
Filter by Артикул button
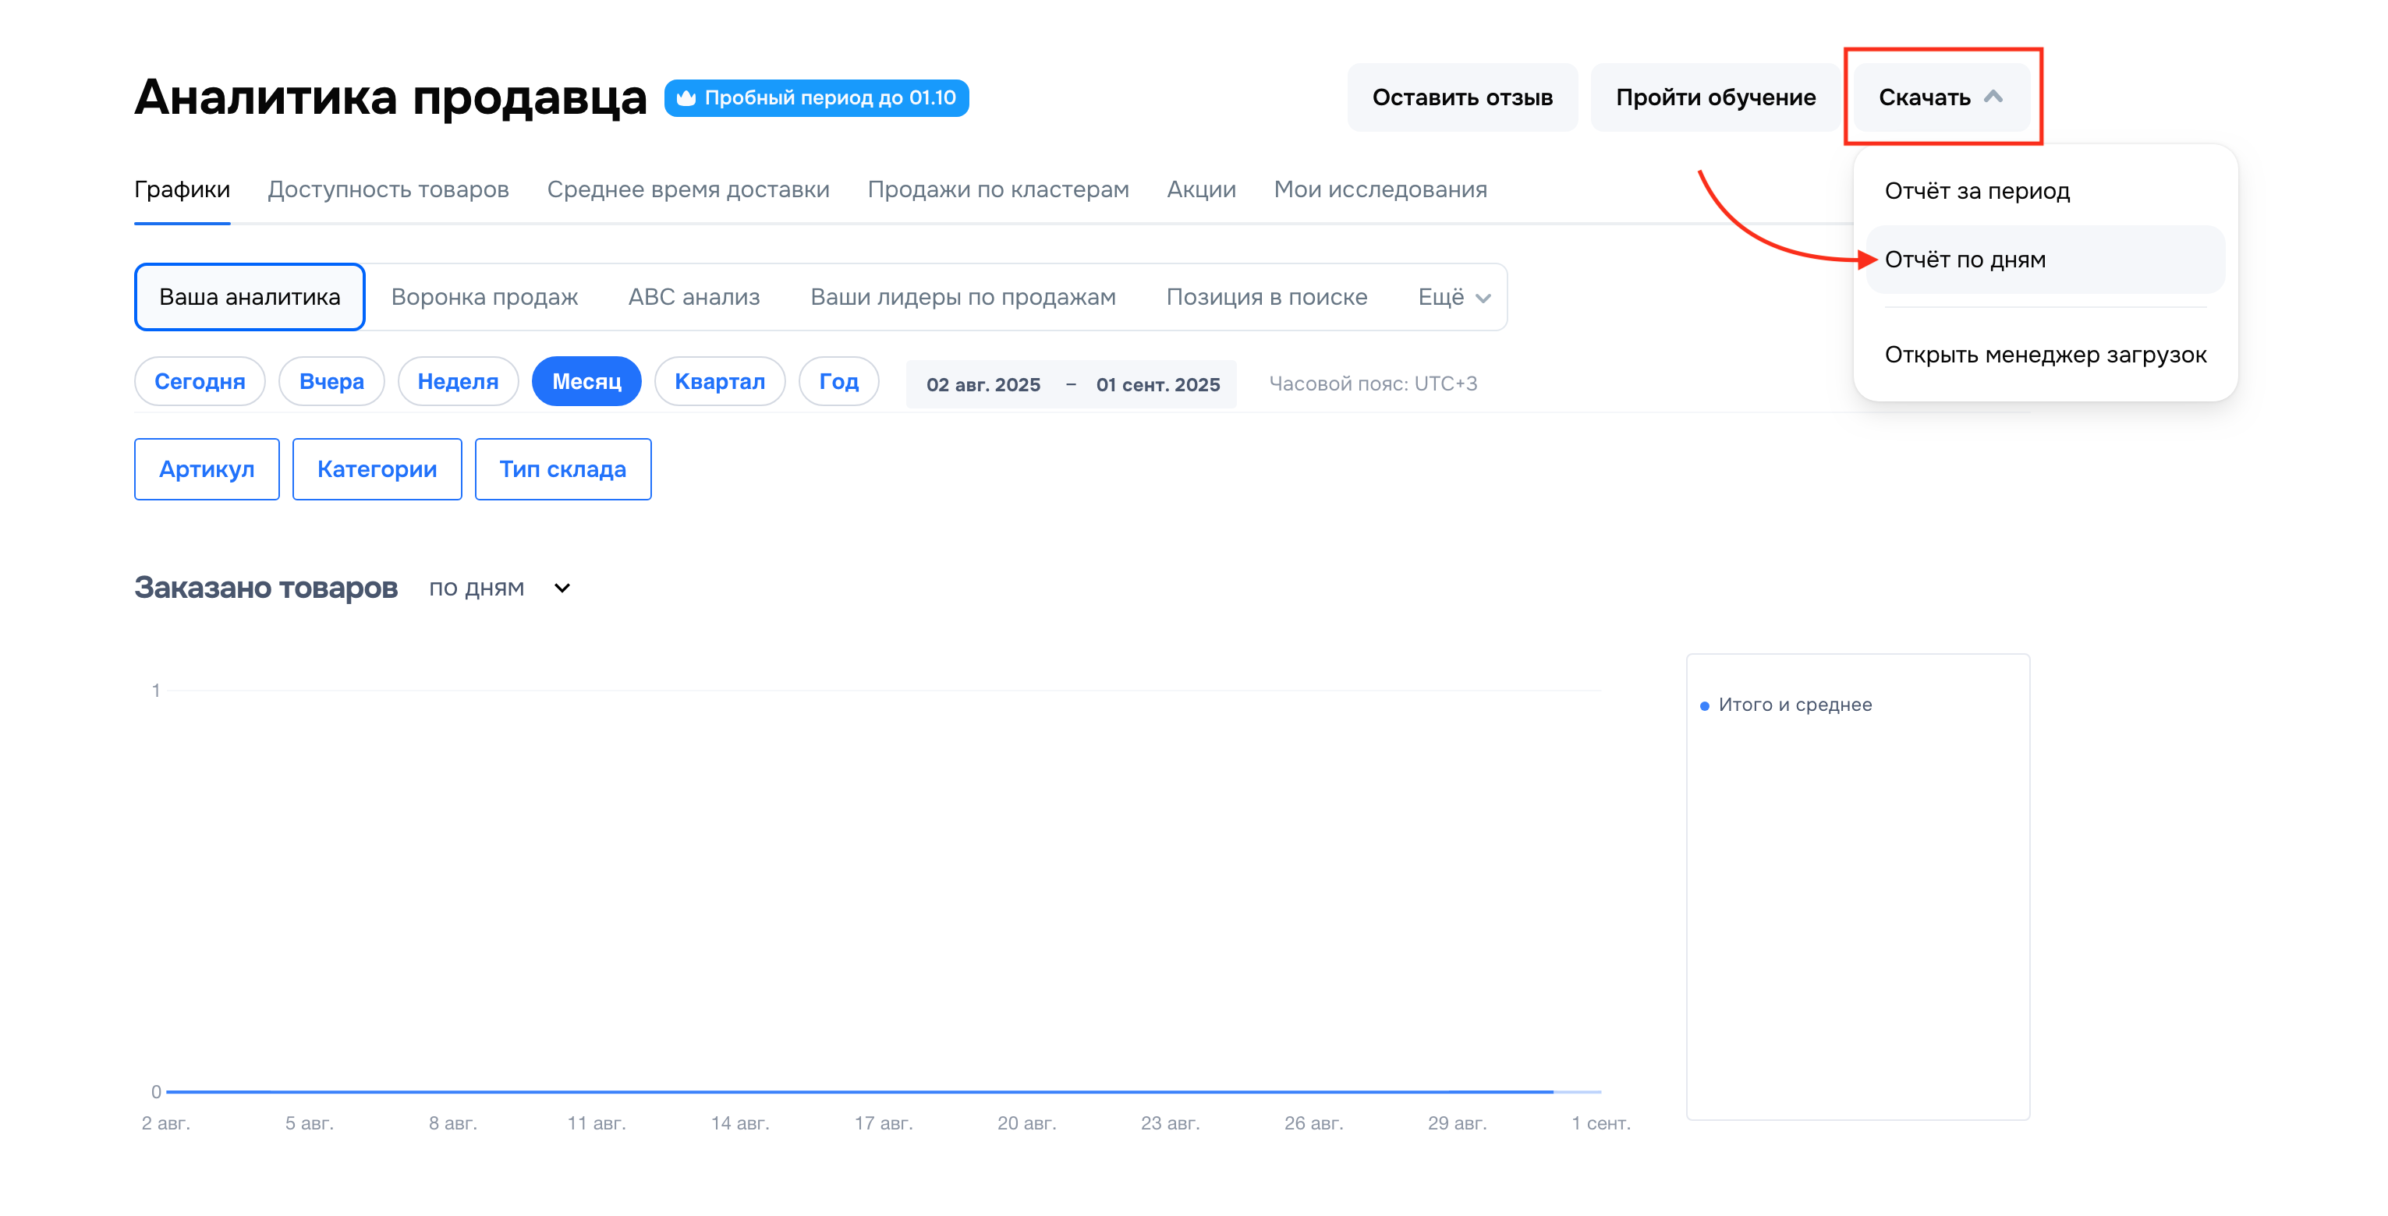pyautogui.click(x=207, y=469)
